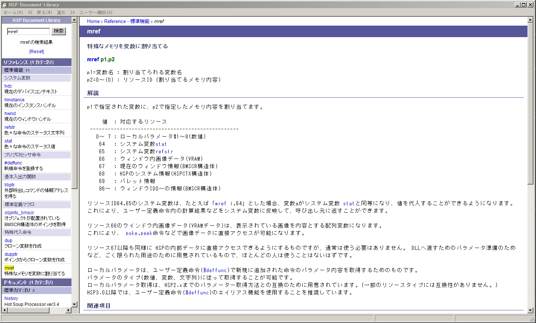Open the stat entry in sidebar results
Screen dimensions: 536x323
coord(8,141)
